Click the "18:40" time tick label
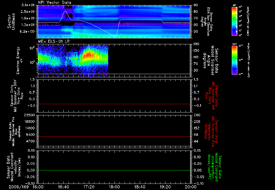The width and height of the screenshot is (275, 190). point(140,187)
